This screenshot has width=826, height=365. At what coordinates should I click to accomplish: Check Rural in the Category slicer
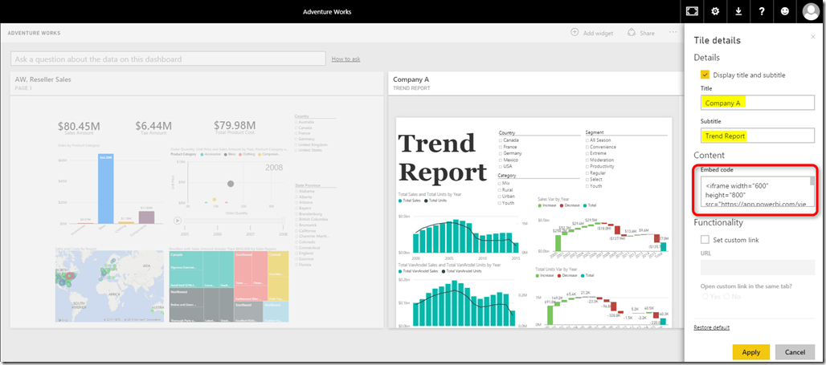(x=501, y=189)
